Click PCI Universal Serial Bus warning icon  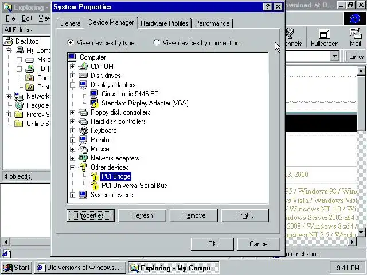[94, 186]
